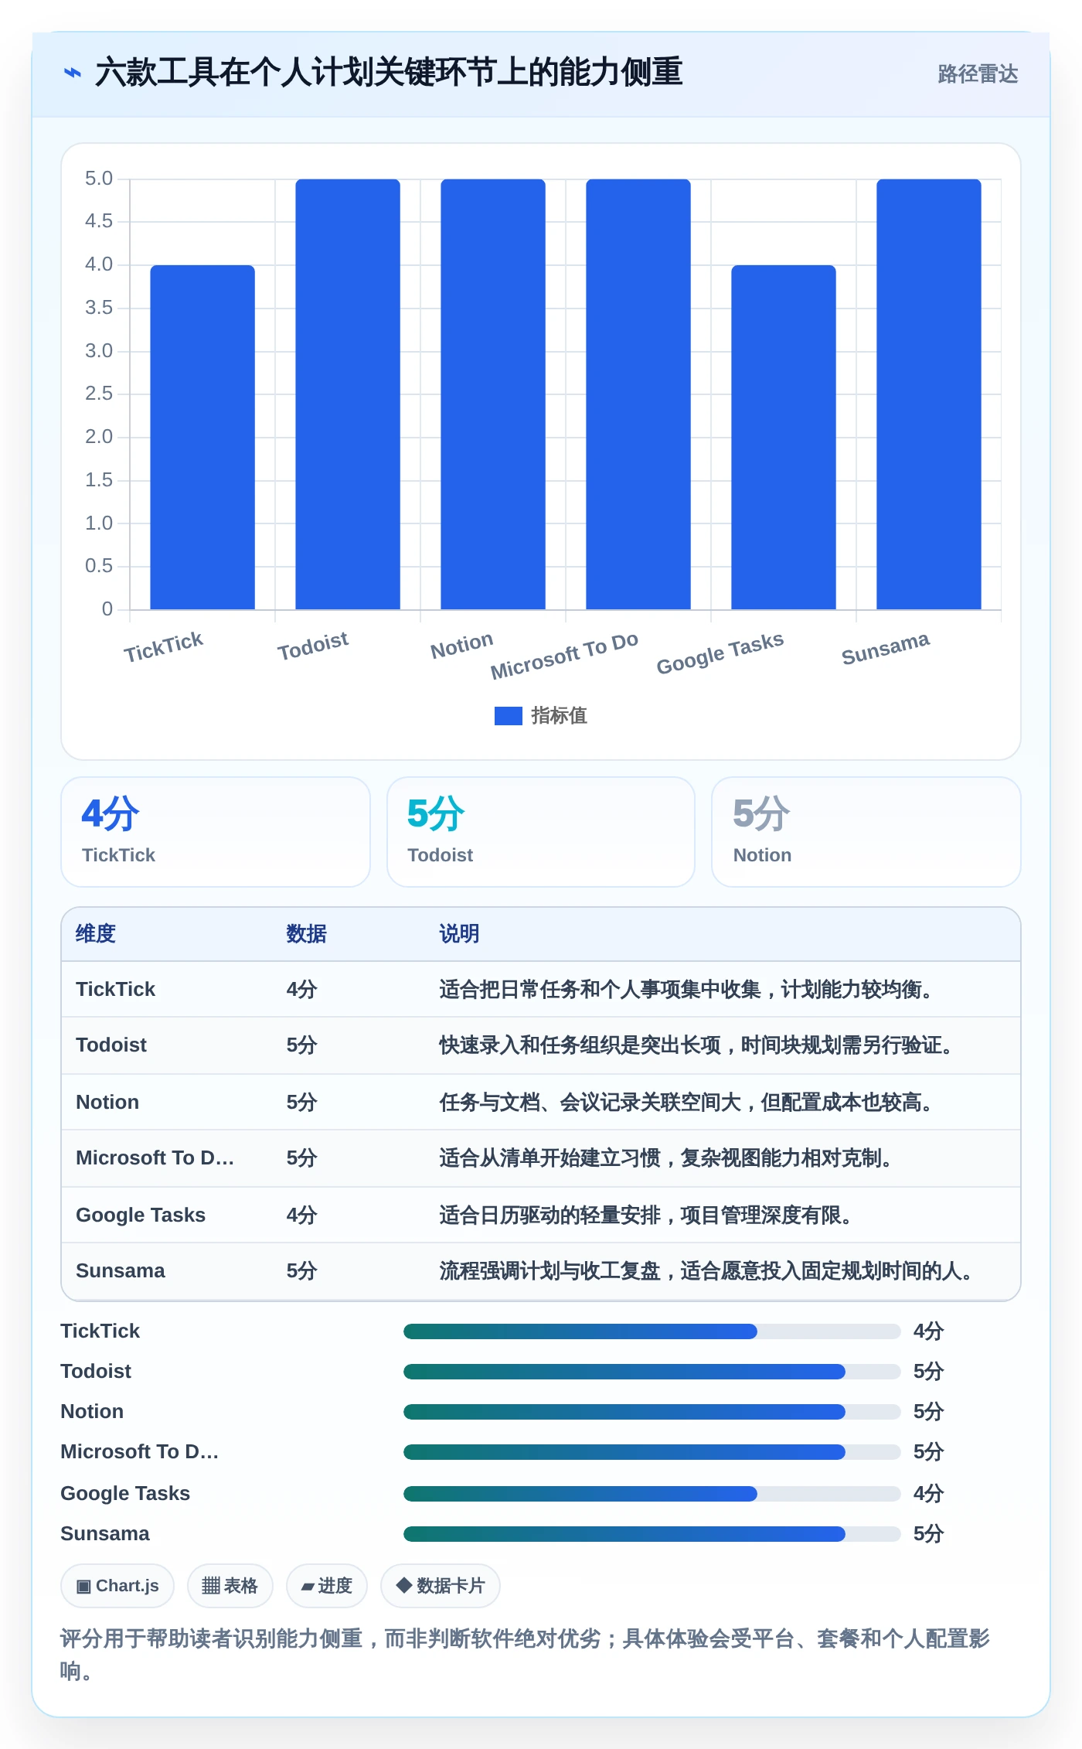Click the 路径雷达 label in header
This screenshot has width=1082, height=1749.
978,73
